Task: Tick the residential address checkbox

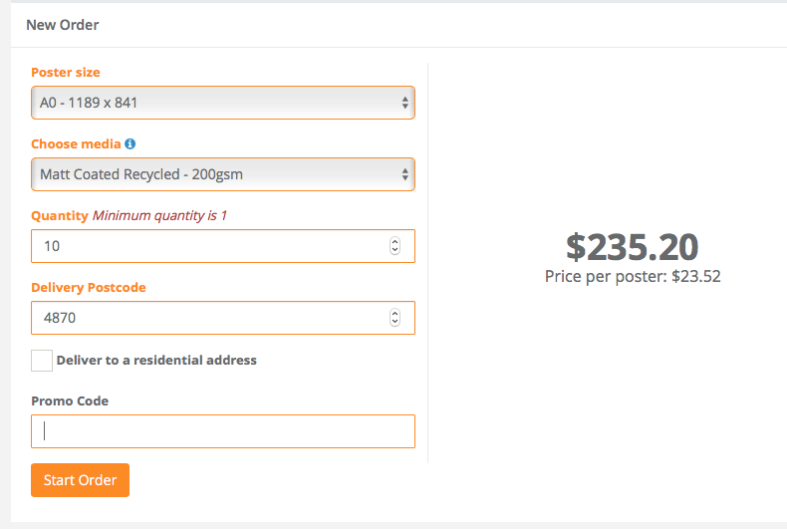Action: (42, 361)
